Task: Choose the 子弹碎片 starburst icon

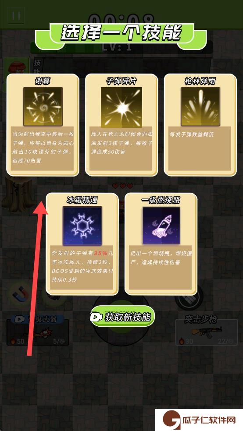Action: [x=121, y=107]
